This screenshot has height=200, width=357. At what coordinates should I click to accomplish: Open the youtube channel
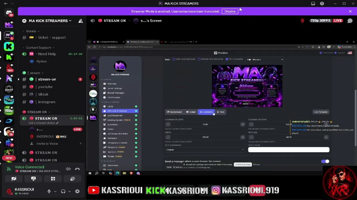[x=52, y=87]
